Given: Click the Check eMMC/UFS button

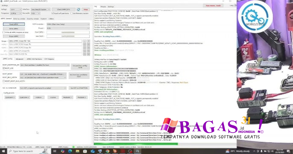Looking at the screenshot, I should pos(64,9).
